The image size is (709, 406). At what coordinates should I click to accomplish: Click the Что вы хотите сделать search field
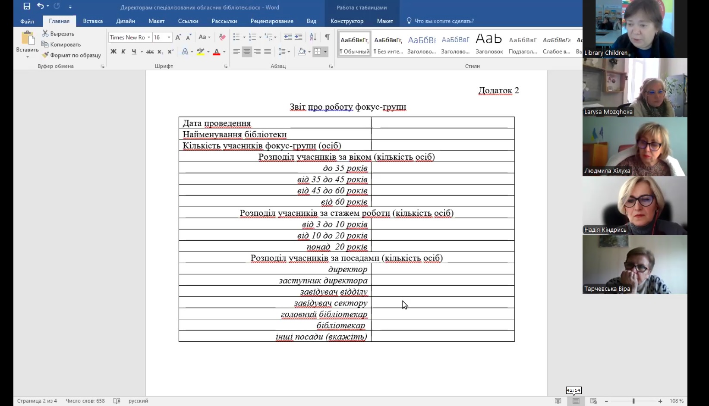[444, 21]
